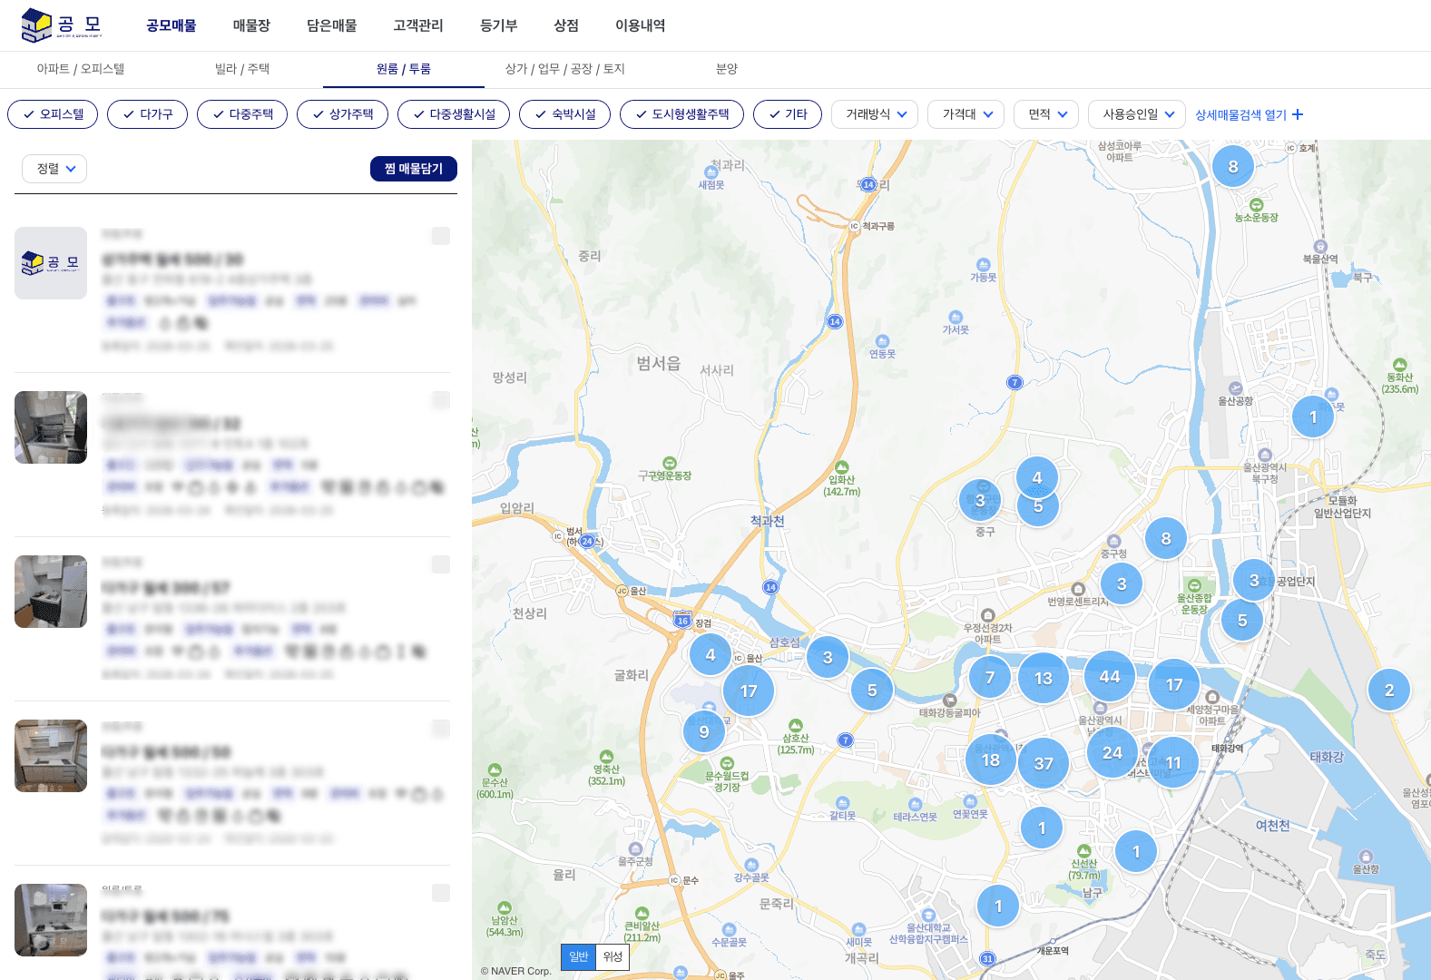The width and height of the screenshot is (1431, 980).
Task: Go to the 등기부 menu
Action: coord(498,25)
